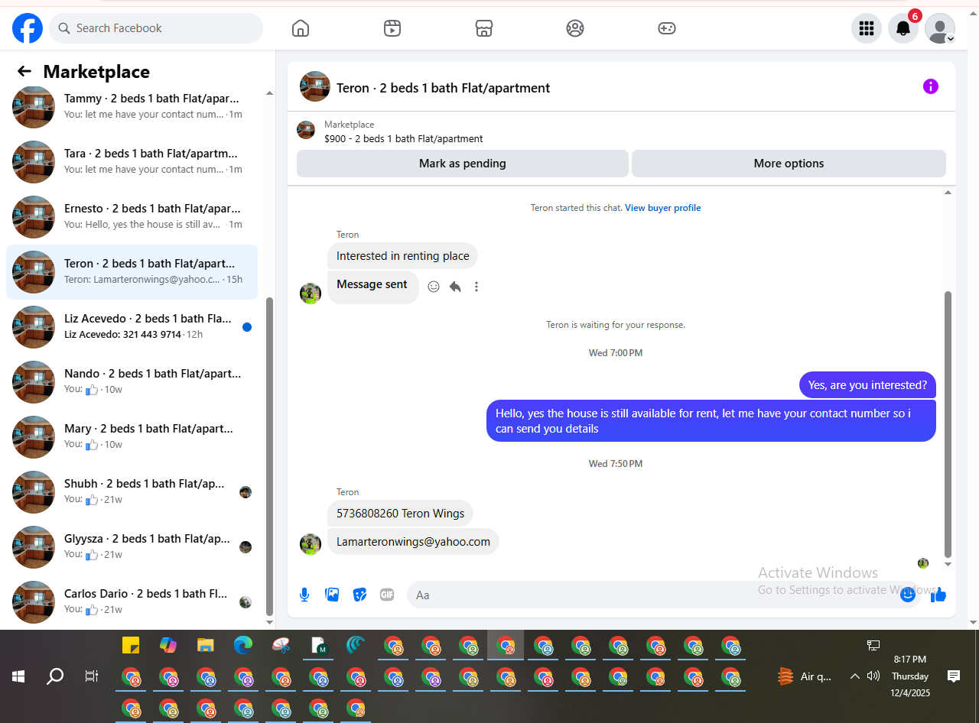Open the $900 listing banner

tap(621, 131)
